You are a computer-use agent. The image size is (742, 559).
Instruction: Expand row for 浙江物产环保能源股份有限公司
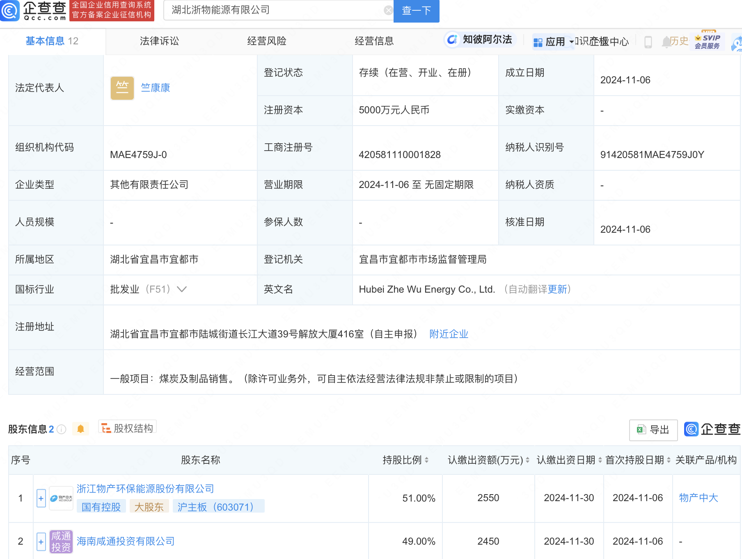pos(41,498)
